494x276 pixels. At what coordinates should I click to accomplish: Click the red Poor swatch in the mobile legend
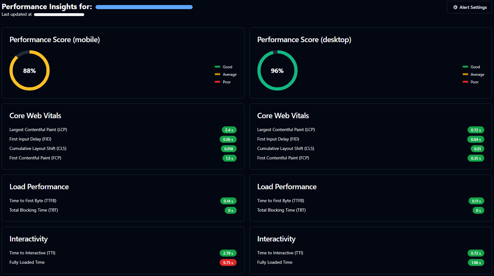(x=217, y=82)
